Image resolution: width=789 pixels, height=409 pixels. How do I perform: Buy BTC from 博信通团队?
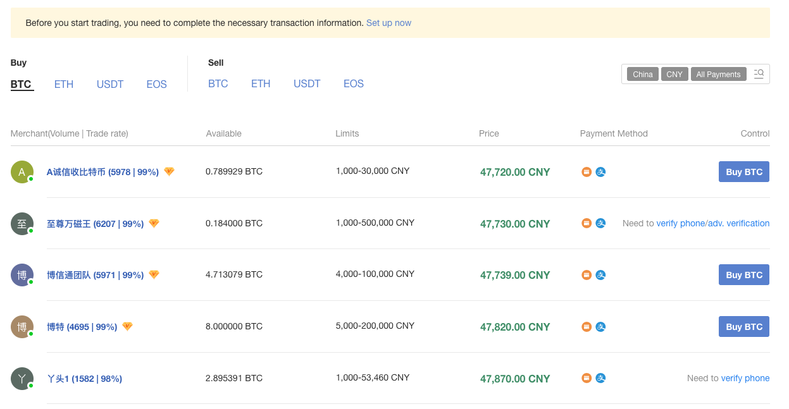[744, 275]
